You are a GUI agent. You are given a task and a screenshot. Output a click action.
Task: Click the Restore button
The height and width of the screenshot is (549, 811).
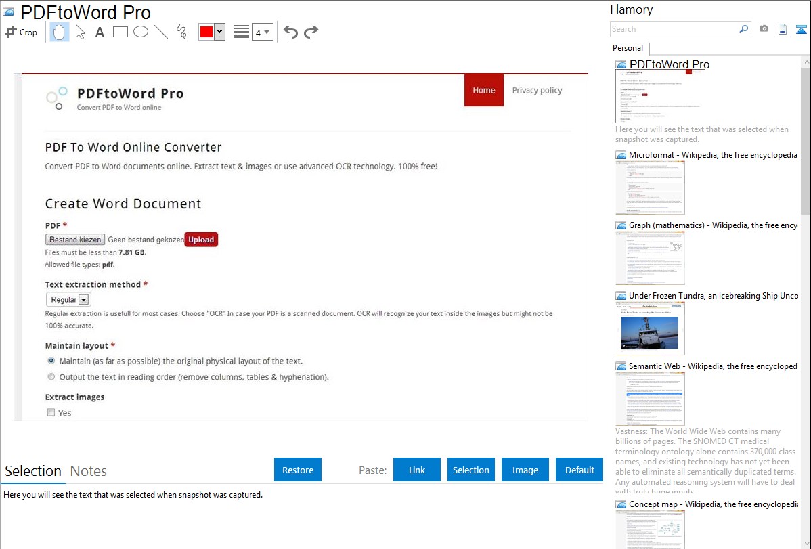[298, 470]
